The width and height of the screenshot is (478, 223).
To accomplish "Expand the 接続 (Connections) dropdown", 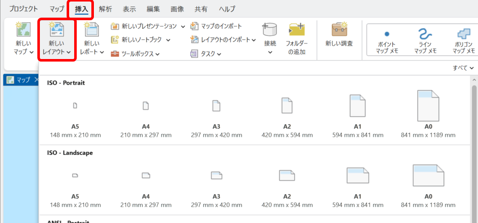I will point(270,50).
